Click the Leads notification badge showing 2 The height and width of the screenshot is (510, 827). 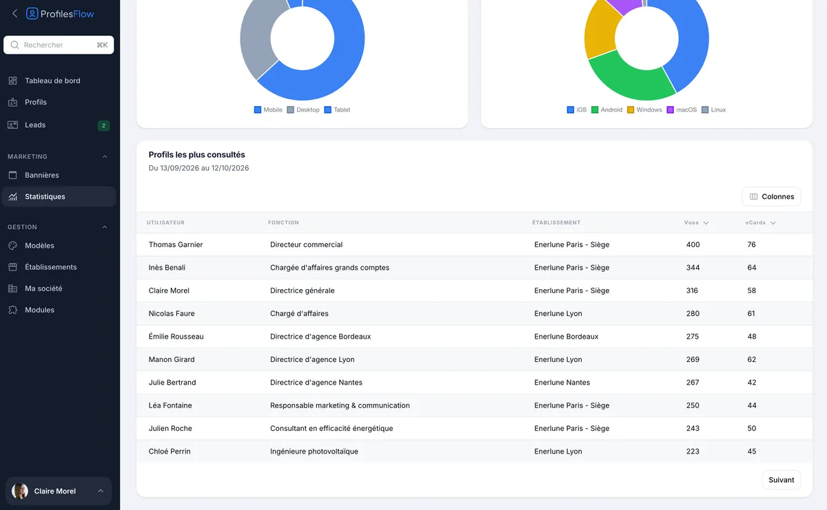tap(103, 125)
